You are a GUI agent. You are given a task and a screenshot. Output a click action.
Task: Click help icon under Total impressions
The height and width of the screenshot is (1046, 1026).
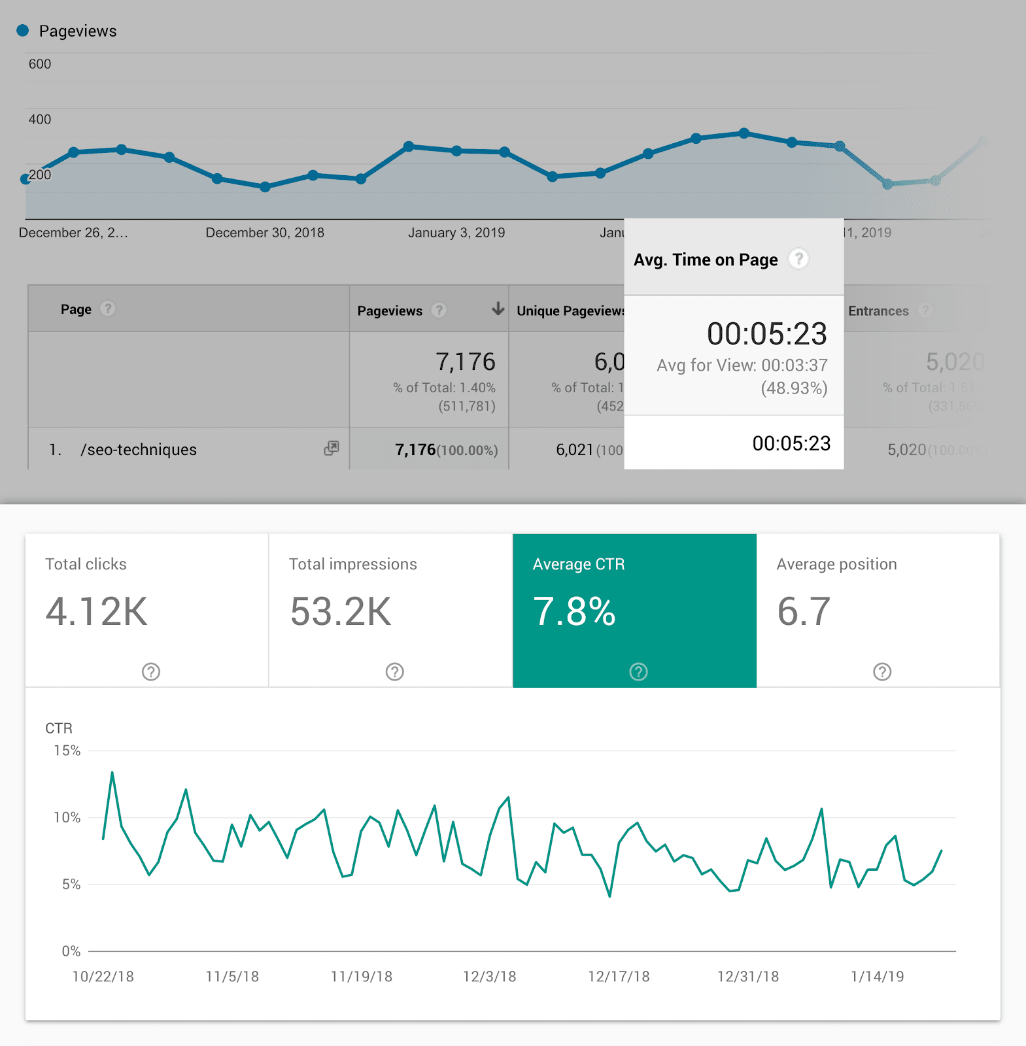pyautogui.click(x=395, y=671)
